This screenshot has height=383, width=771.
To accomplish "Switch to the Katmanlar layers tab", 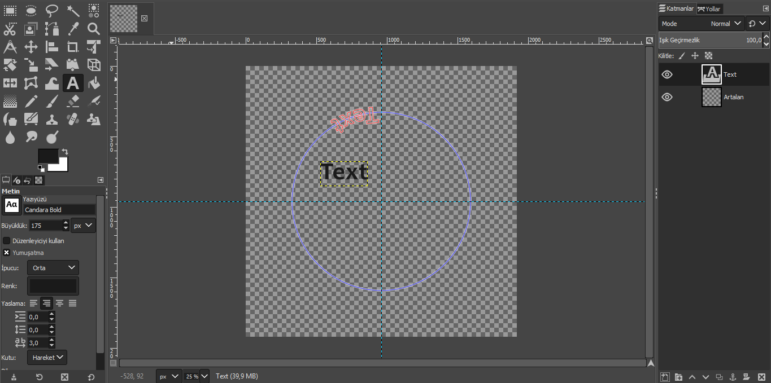I will coord(677,8).
